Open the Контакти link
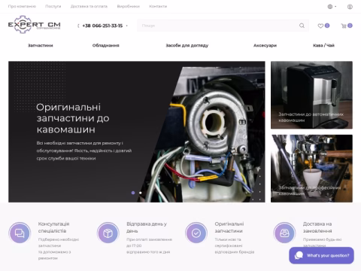This screenshot has height=271, width=361. (158, 6)
